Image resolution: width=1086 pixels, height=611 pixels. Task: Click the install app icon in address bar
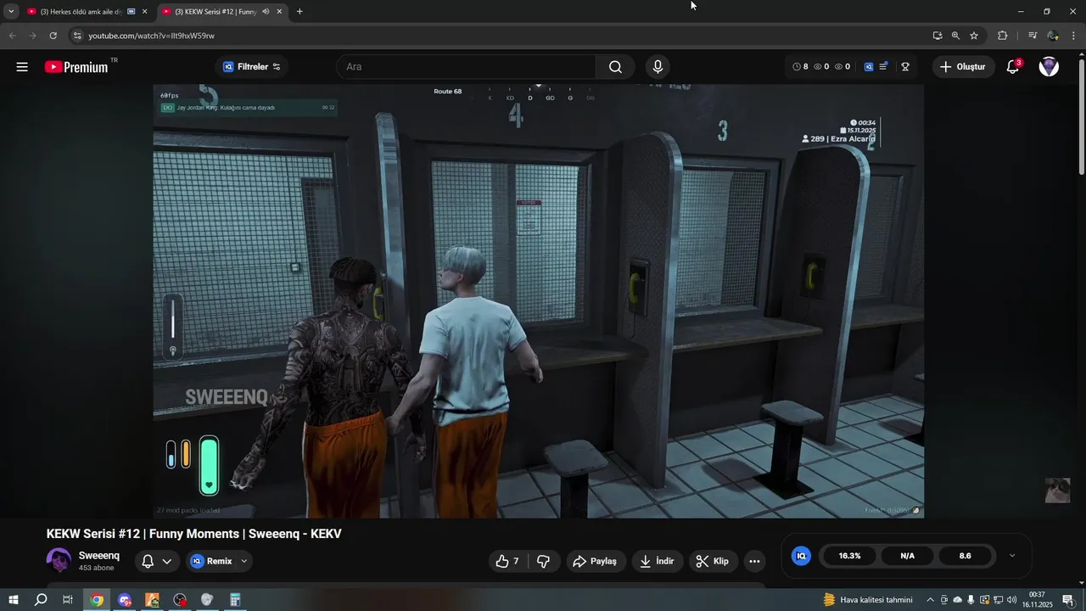coord(937,36)
